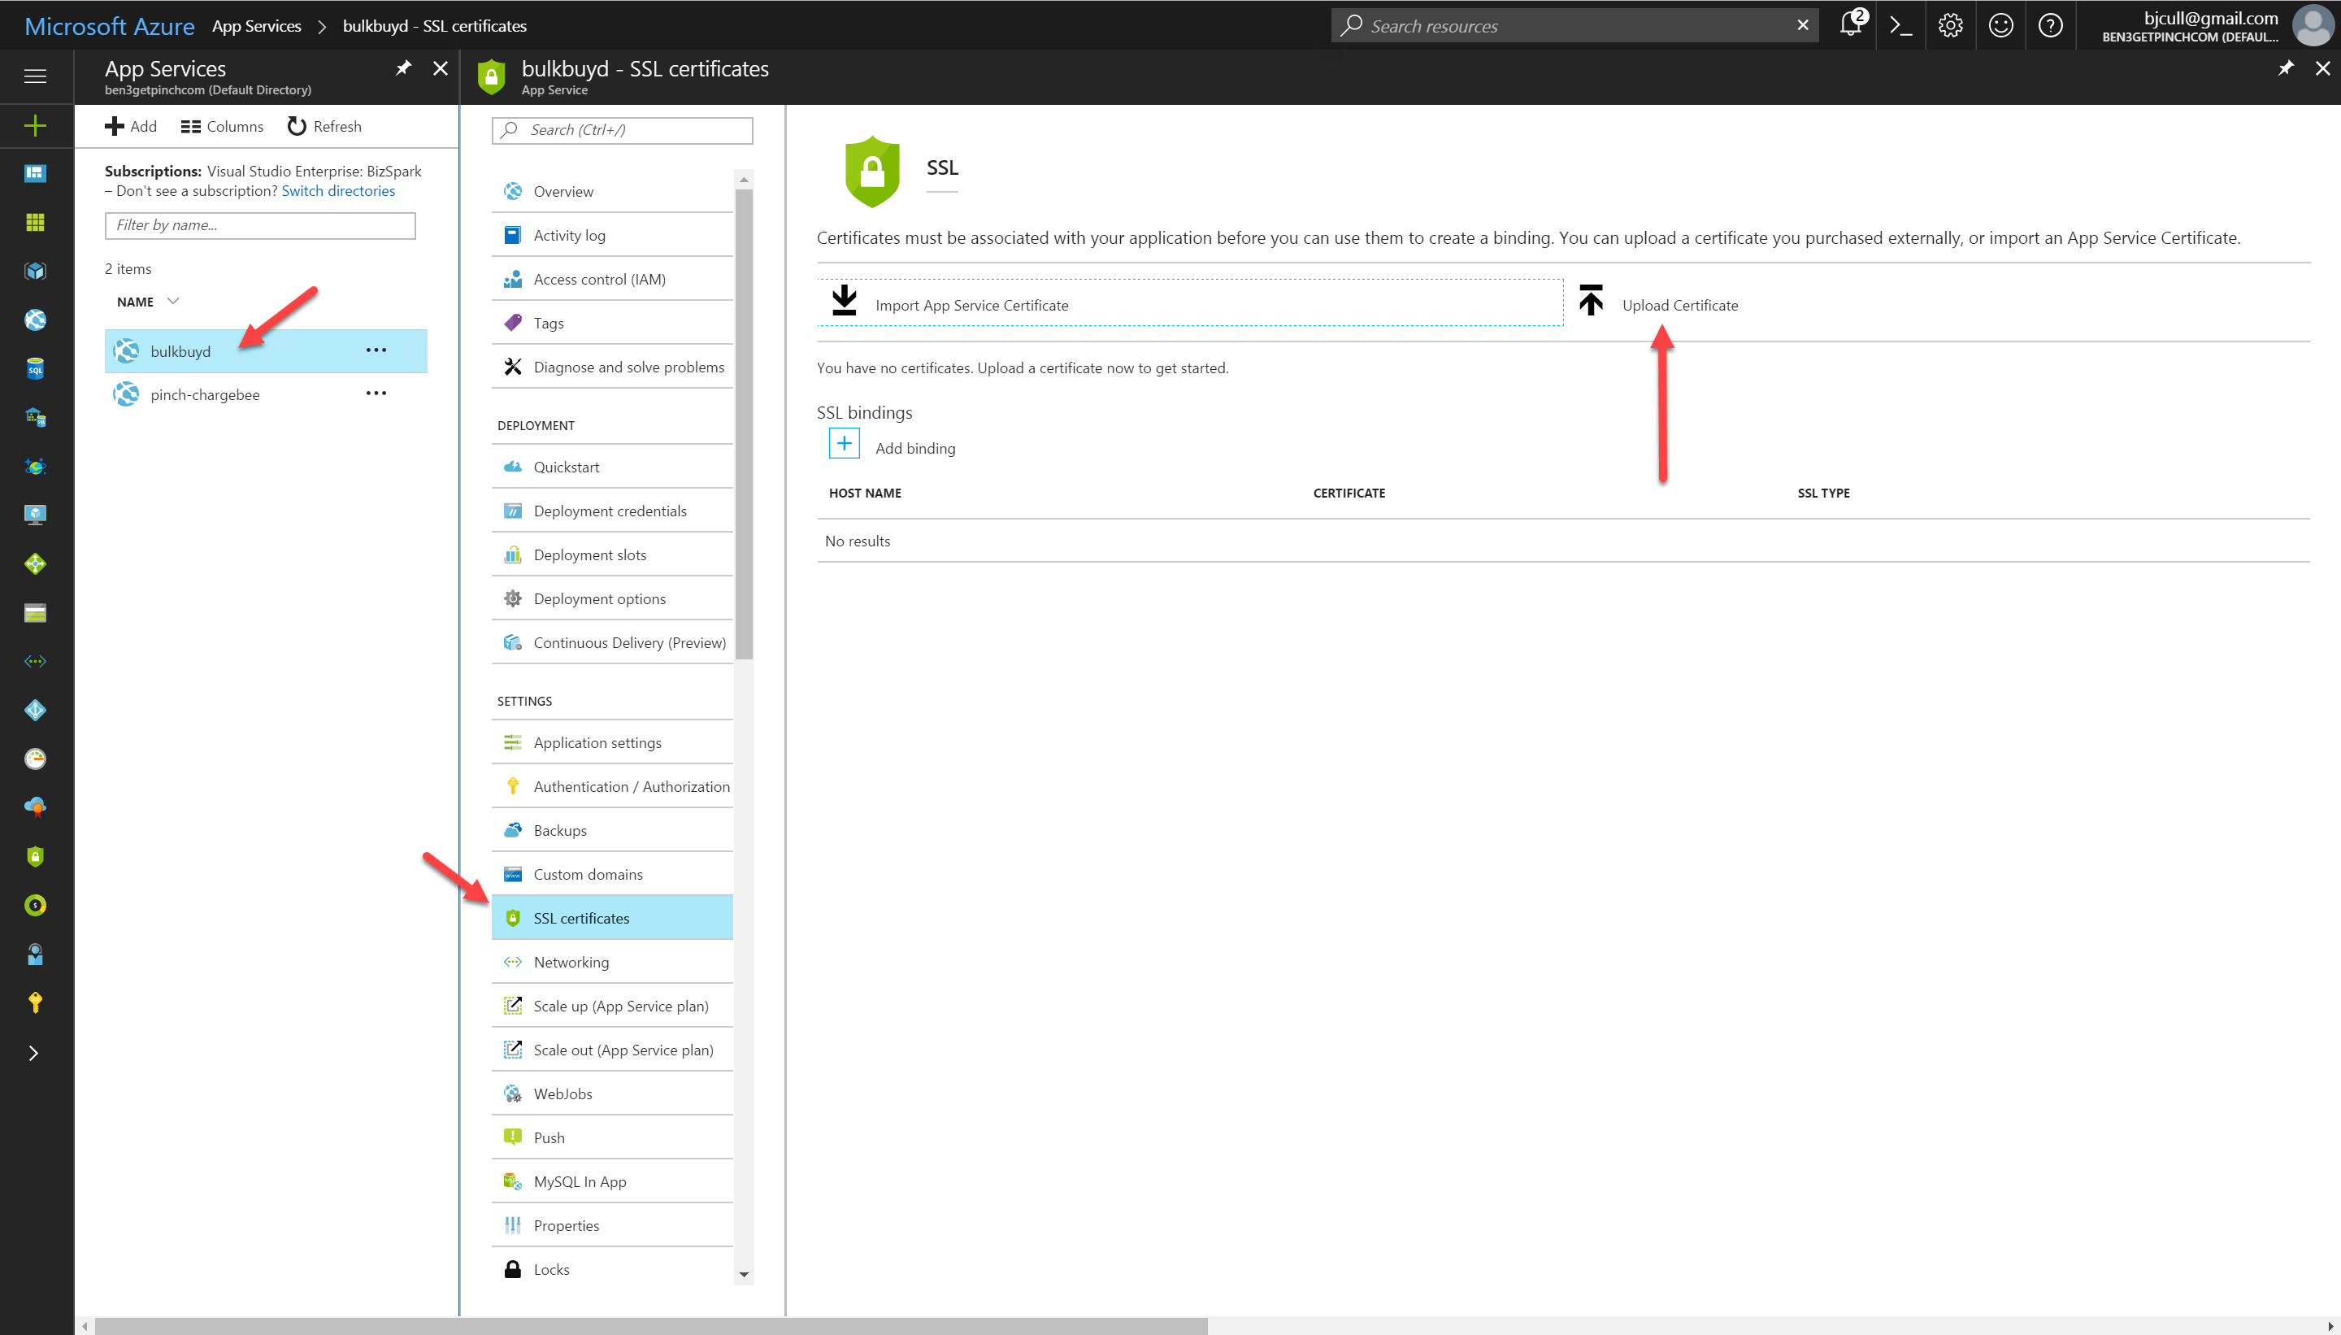Click the Authentication Authorization key icon
The width and height of the screenshot is (2341, 1335).
pyautogui.click(x=511, y=785)
